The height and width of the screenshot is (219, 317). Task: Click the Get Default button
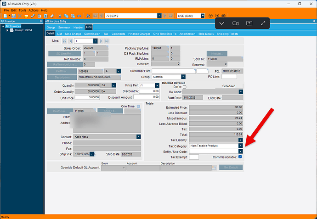pos(231,167)
